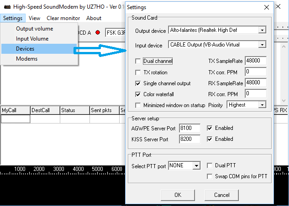Click the monitor scrollbar up arrow
Viewport: 289px width, 206px height.
pos(284,46)
